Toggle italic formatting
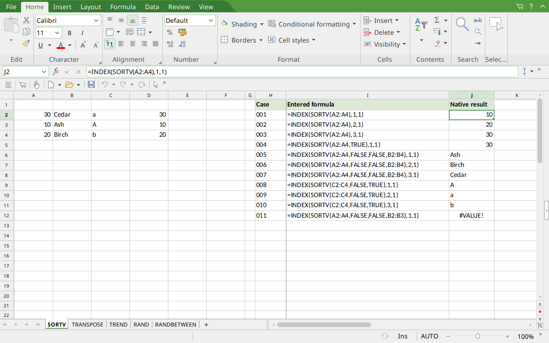This screenshot has width=549, height=343. 82,33
